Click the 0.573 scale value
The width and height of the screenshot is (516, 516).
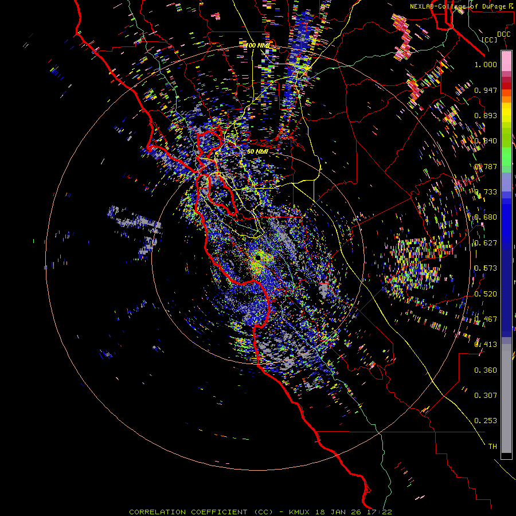pyautogui.click(x=486, y=268)
